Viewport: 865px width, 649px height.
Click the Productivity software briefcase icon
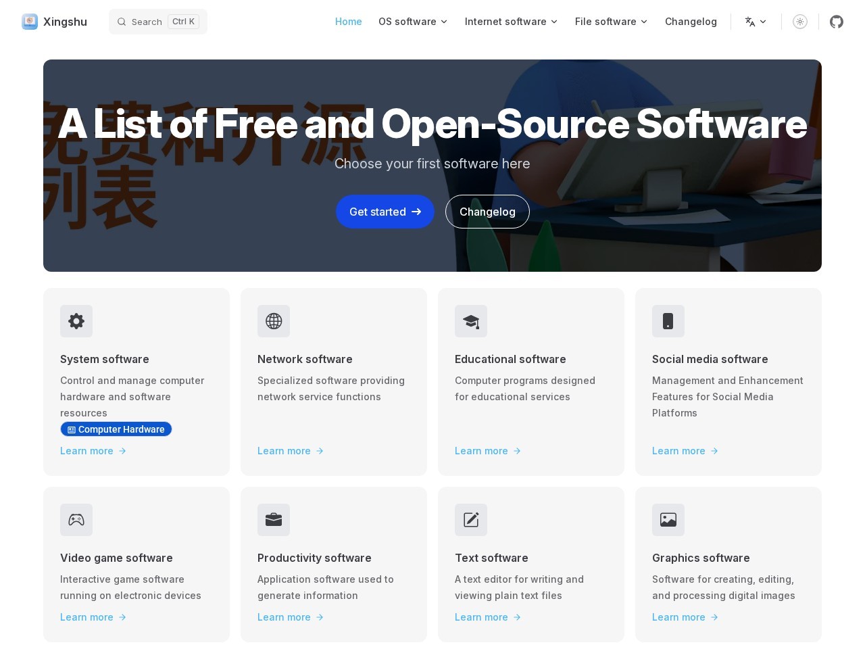click(x=274, y=520)
